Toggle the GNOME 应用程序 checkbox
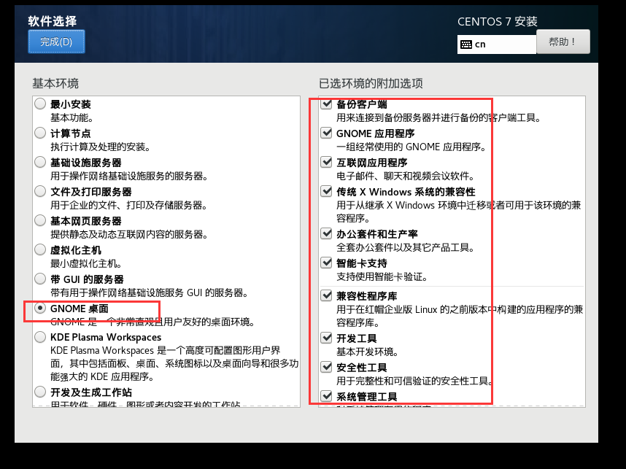The height and width of the screenshot is (469, 626). (326, 133)
